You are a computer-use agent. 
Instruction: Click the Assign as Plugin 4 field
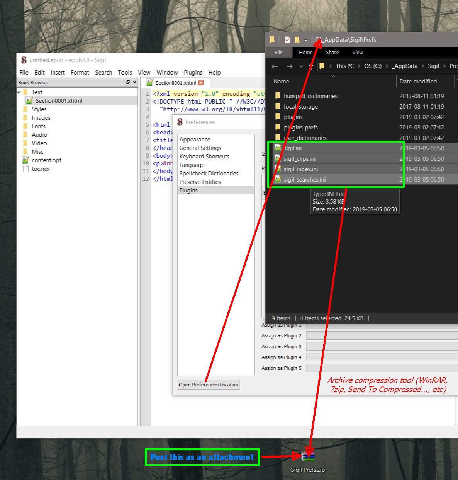coord(382,357)
